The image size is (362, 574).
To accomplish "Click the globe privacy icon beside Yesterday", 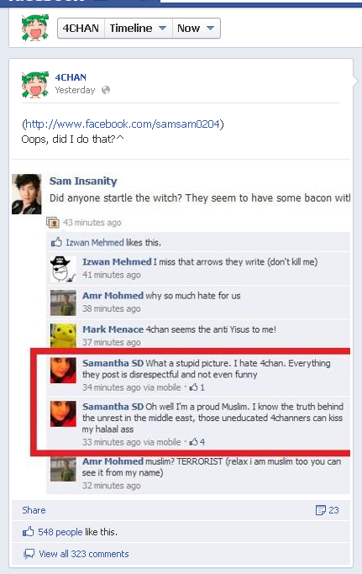I will click(x=106, y=90).
